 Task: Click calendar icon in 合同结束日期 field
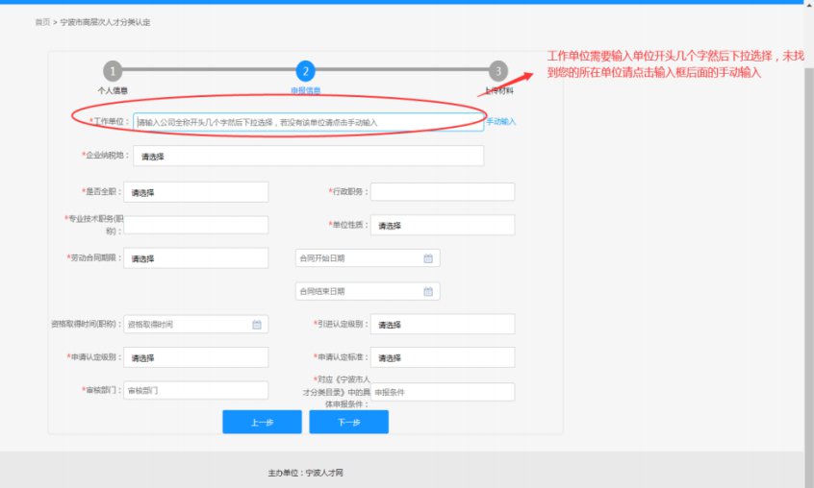point(427,291)
